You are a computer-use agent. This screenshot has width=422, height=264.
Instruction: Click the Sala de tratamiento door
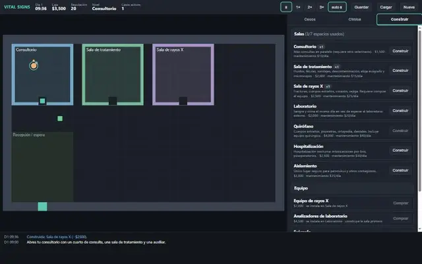[x=113, y=101]
